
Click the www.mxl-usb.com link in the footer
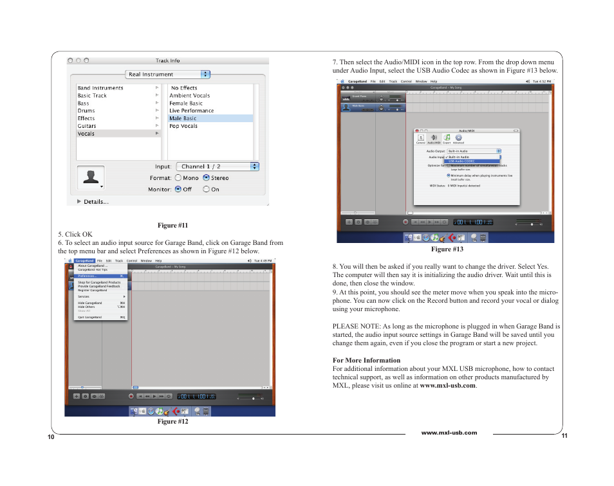click(x=449, y=433)
